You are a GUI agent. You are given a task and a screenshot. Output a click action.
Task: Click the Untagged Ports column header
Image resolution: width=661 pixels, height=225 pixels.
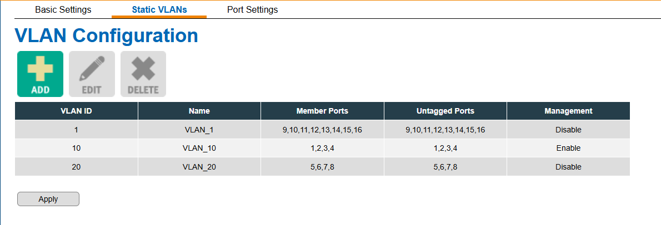(445, 111)
